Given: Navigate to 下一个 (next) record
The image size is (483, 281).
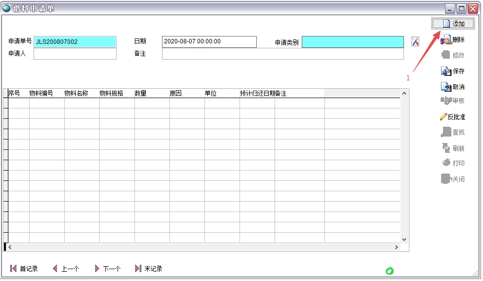Looking at the screenshot, I should click(108, 269).
